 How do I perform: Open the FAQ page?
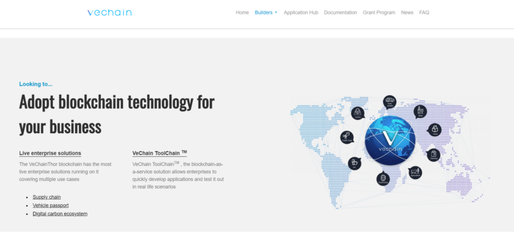point(424,13)
